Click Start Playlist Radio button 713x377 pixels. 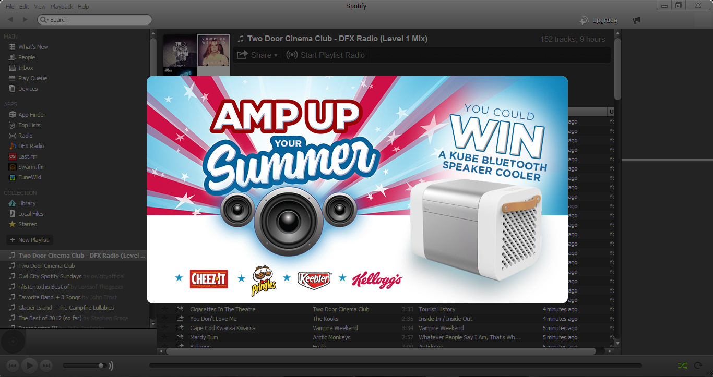point(326,55)
